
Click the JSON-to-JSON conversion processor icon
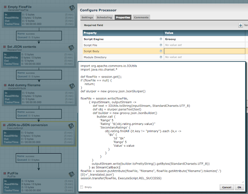point(71,126)
